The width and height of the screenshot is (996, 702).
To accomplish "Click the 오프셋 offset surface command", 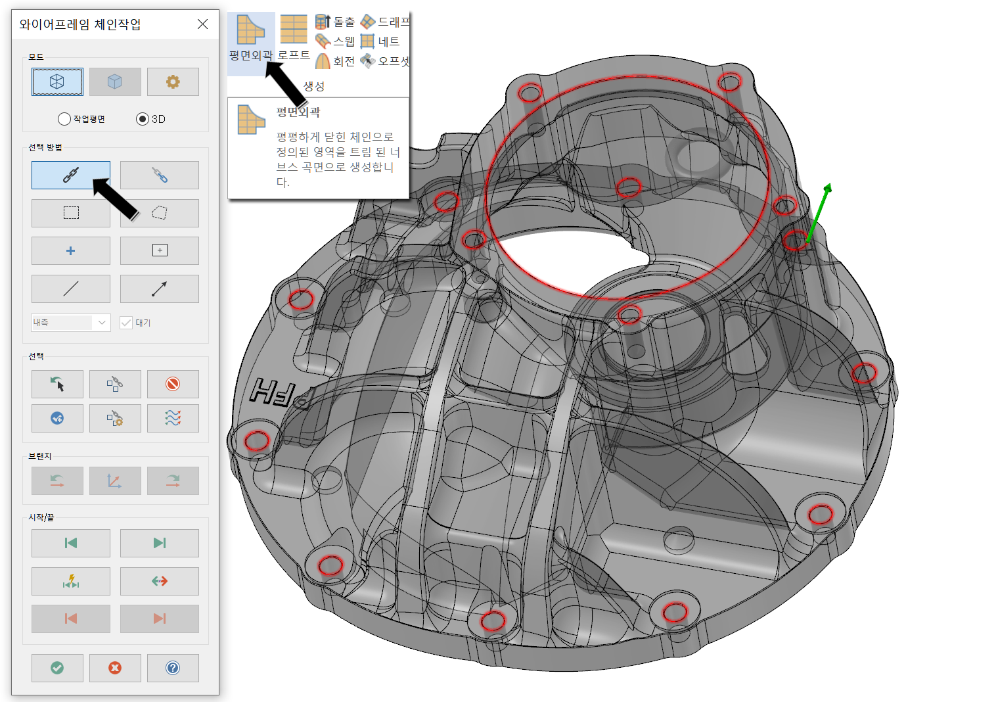I will (x=385, y=61).
